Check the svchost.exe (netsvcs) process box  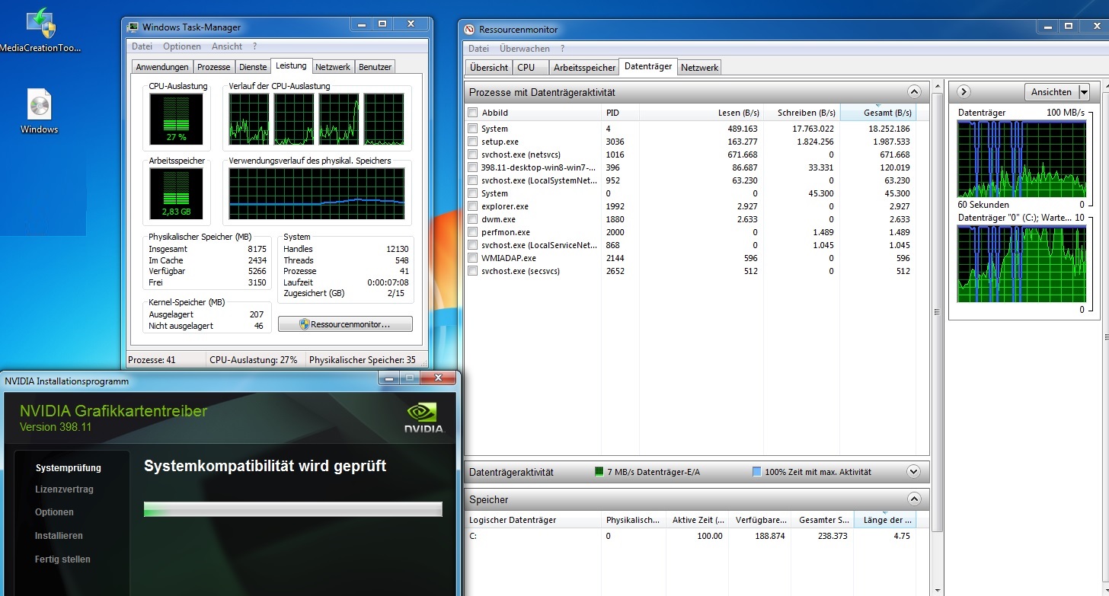(x=473, y=155)
